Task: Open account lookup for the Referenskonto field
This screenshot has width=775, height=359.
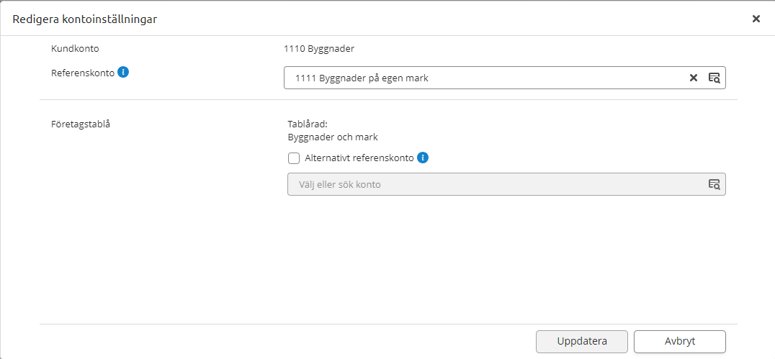Action: click(x=714, y=78)
